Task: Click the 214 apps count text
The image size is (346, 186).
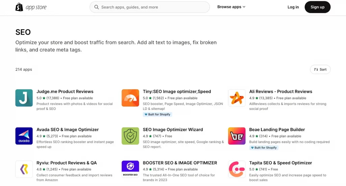Action: 24,69
